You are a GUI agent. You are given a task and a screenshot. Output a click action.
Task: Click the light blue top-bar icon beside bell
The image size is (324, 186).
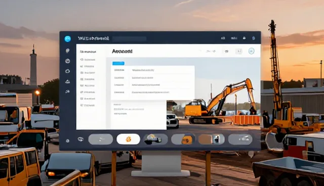tap(254, 38)
